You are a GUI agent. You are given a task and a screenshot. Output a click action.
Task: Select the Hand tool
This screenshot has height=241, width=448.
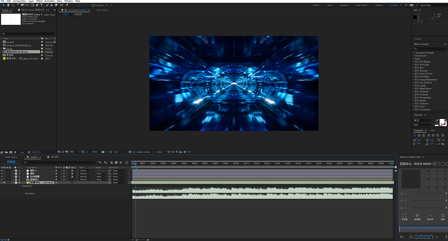coord(8,5)
